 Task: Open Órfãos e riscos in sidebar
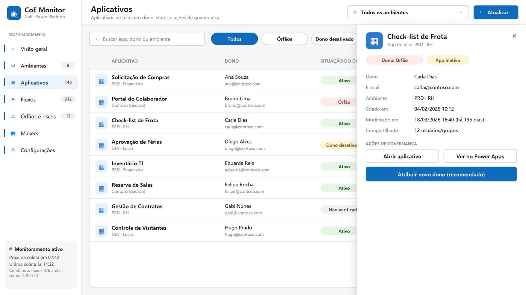[x=41, y=116]
